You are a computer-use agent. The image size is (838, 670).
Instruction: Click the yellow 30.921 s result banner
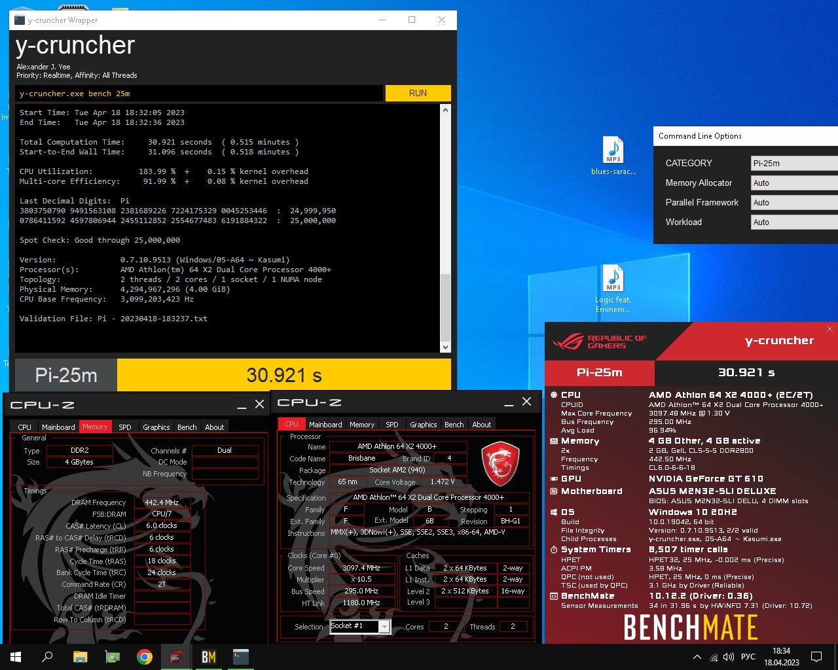tap(284, 375)
